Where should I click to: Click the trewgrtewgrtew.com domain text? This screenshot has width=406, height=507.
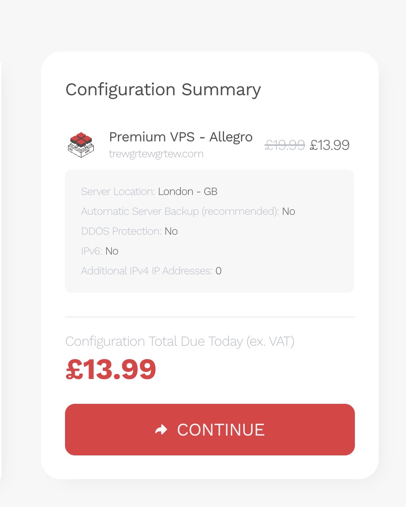[x=156, y=154]
